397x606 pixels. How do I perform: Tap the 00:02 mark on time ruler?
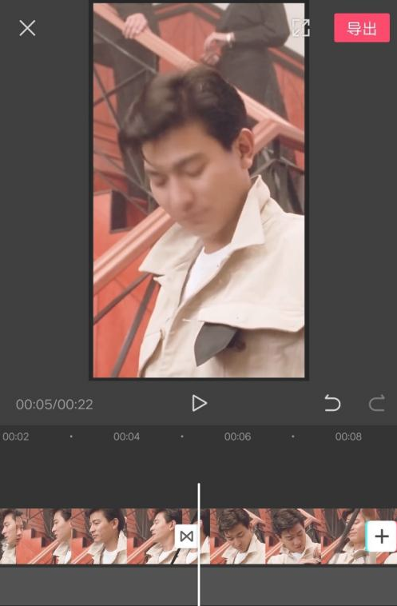click(16, 437)
